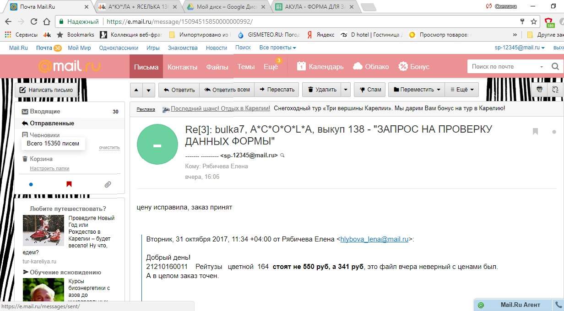Switch to the Контакты tab

click(x=182, y=67)
